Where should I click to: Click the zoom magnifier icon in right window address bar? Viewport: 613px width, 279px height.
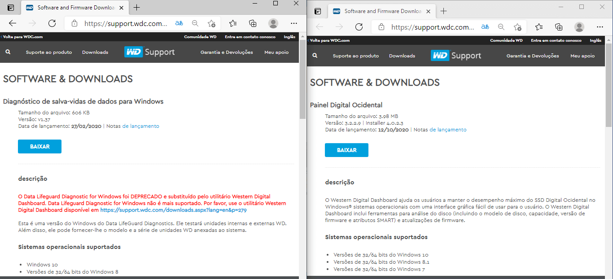point(501,27)
